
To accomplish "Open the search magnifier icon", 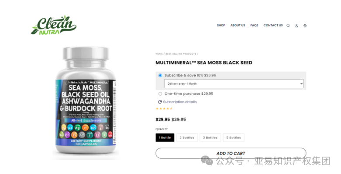I will click(288, 26).
